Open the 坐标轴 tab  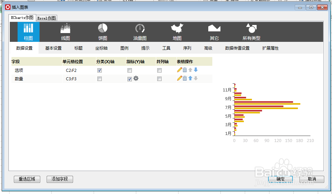101,48
